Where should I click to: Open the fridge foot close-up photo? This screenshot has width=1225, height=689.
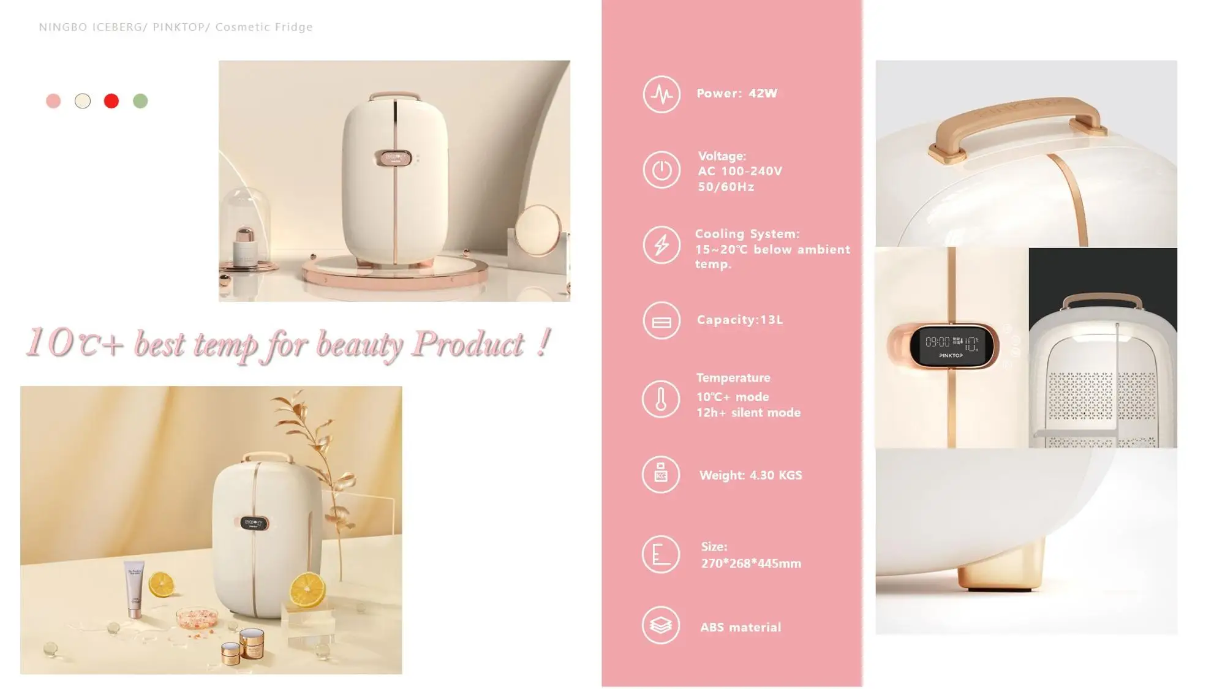[x=1026, y=541]
